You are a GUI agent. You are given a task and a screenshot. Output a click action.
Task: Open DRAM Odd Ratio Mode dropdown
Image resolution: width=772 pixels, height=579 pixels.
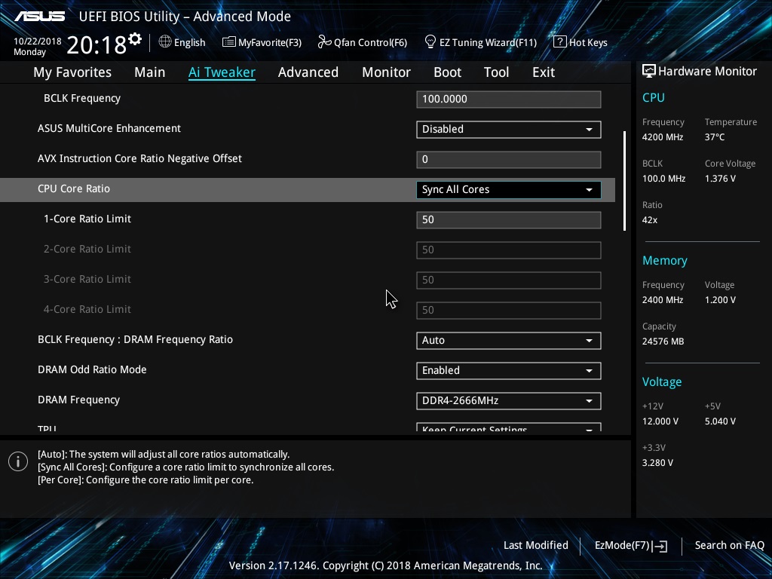click(x=509, y=371)
